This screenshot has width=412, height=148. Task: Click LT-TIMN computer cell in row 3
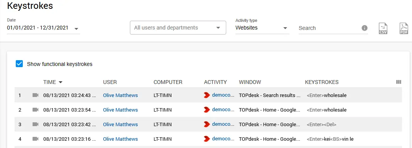[x=163, y=125]
